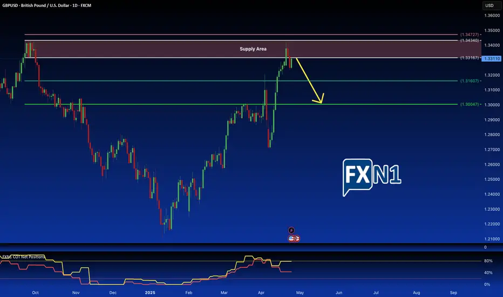Screen dimensions: 503x297
Task: Click the 1.21000 price axis label
Action: [492, 239]
